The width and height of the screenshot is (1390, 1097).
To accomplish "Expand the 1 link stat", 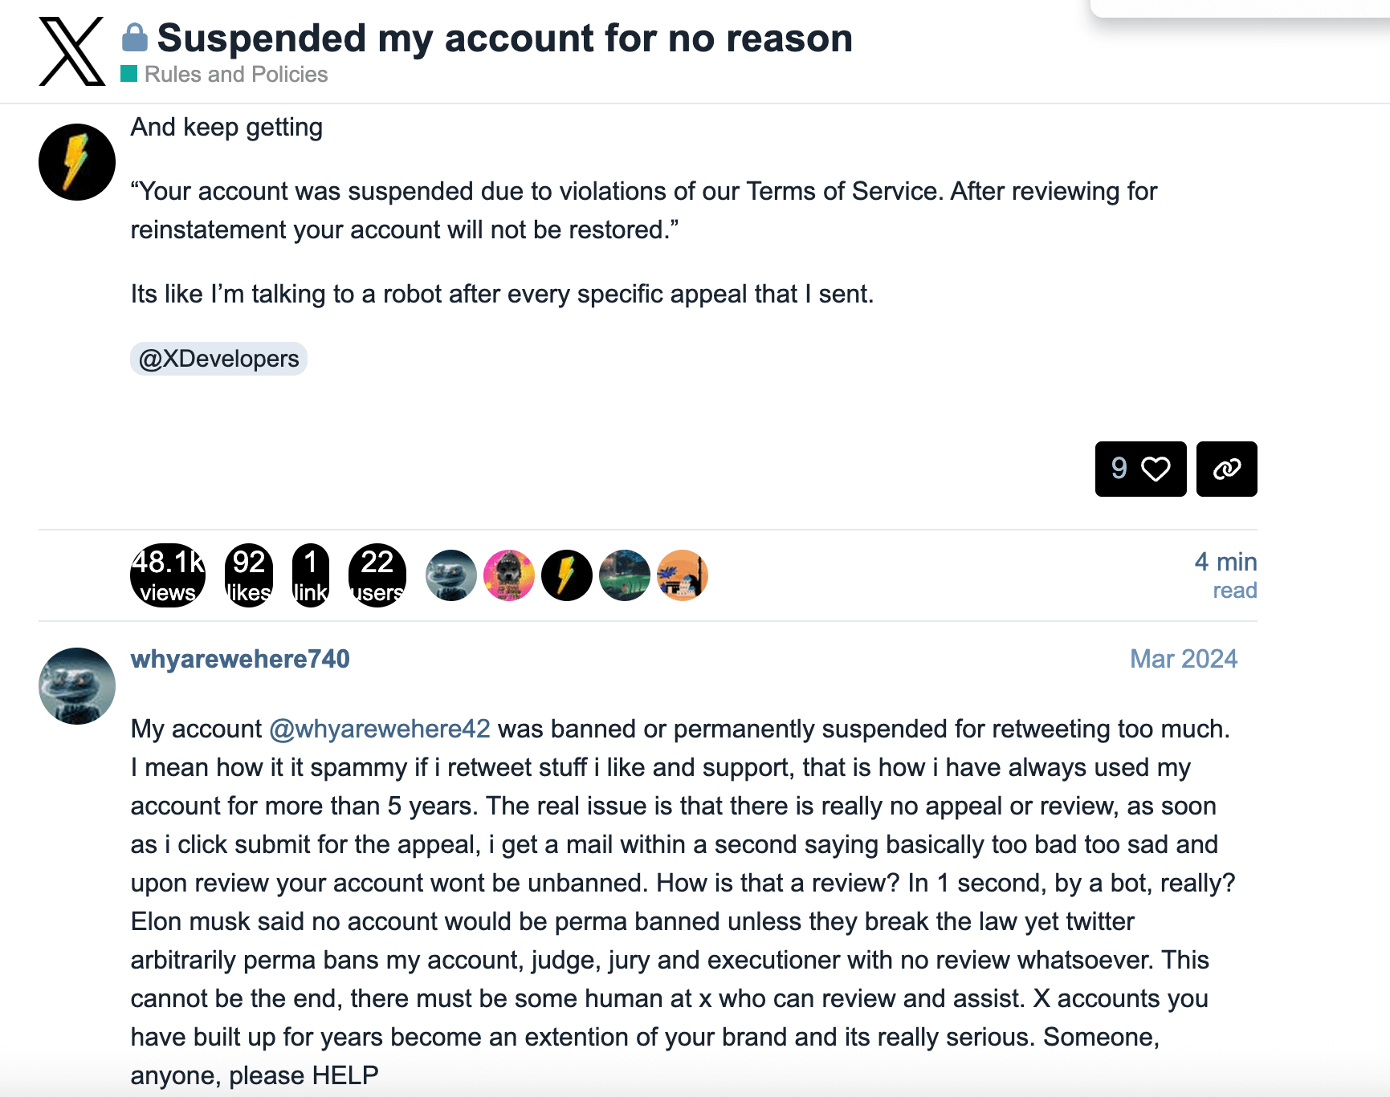I will pyautogui.click(x=311, y=575).
